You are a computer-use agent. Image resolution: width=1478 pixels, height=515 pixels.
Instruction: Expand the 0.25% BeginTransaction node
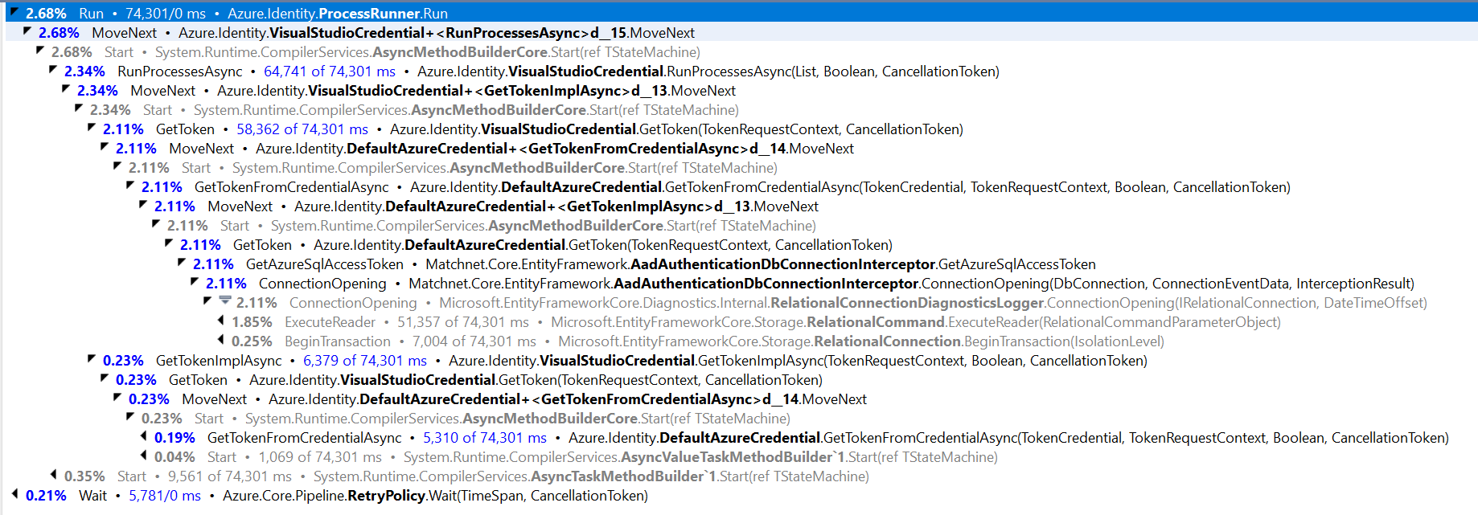tap(221, 341)
